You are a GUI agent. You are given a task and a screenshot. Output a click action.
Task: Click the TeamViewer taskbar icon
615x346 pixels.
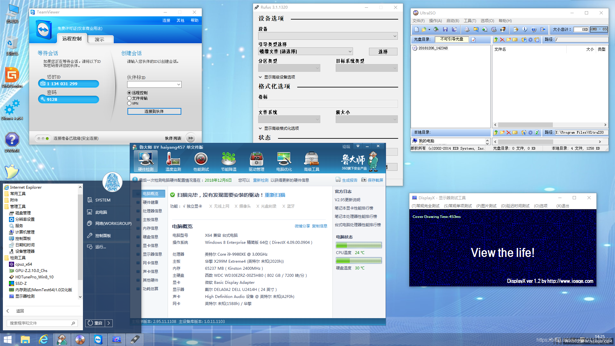click(x=98, y=340)
